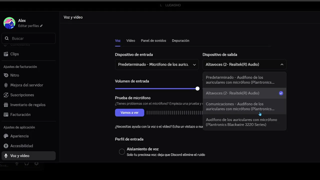Click the Clips clapperboard icon
Image resolution: width=320 pixels, height=180 pixels.
(6, 54)
